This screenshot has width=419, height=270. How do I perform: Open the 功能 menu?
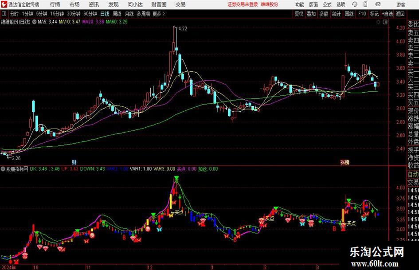tap(300, 4)
